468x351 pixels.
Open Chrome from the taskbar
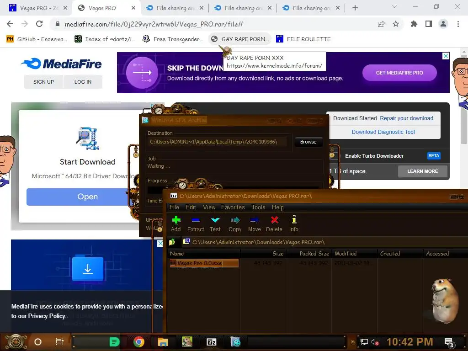139,342
